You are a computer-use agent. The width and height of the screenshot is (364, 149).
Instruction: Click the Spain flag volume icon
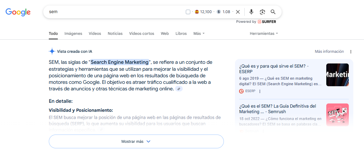click(197, 12)
